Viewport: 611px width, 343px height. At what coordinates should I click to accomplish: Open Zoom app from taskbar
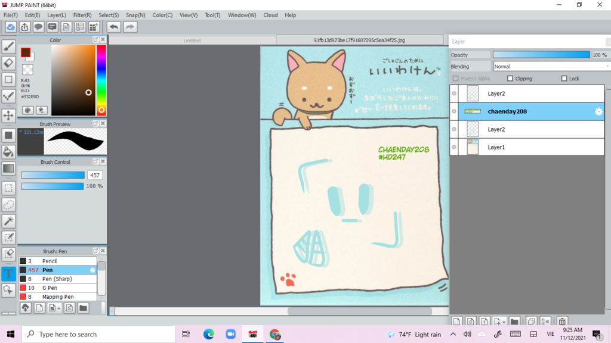click(x=231, y=334)
